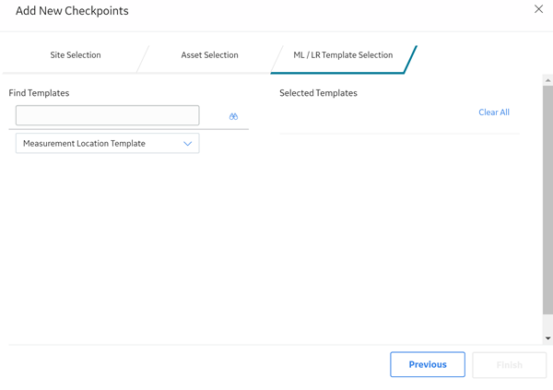
Task: Click the Finish button
Action: [510, 364]
